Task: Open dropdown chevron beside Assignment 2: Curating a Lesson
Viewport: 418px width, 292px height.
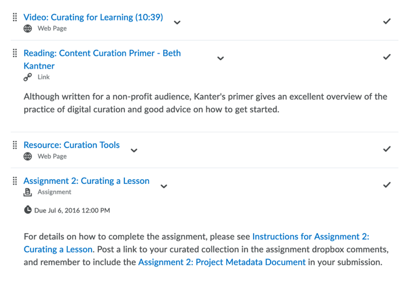Action: 163,186
